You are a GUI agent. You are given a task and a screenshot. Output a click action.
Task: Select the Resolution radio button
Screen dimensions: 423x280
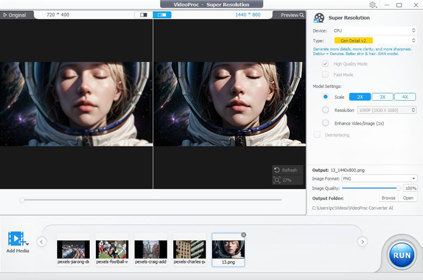325,110
